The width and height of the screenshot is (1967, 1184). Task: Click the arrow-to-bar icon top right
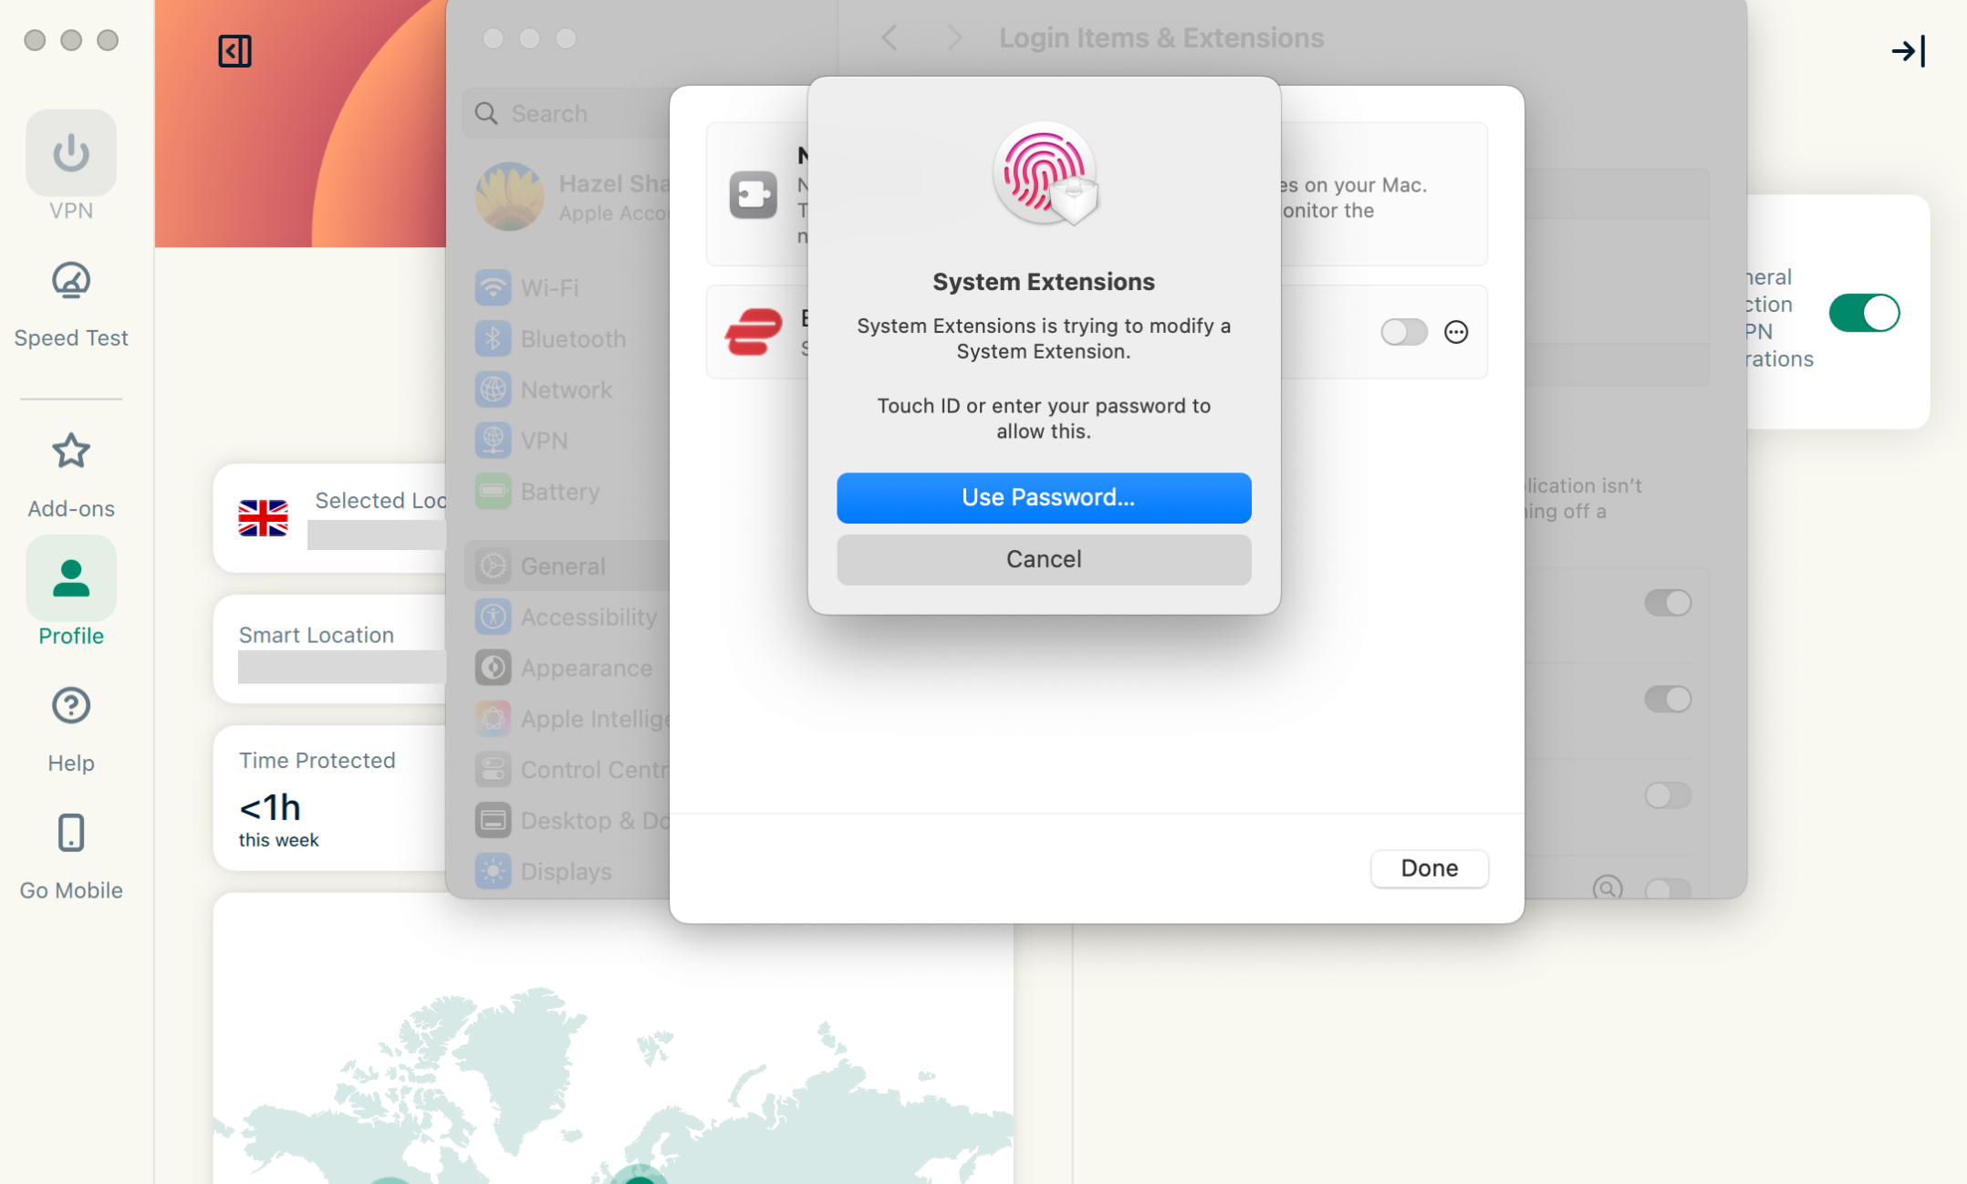[1908, 51]
